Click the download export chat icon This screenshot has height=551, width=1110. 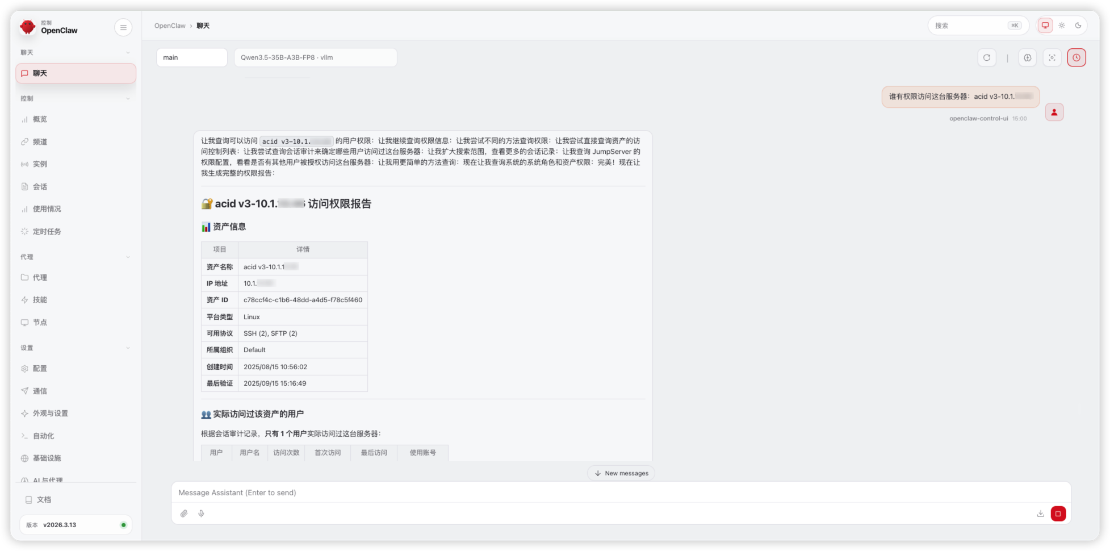[x=1040, y=514]
